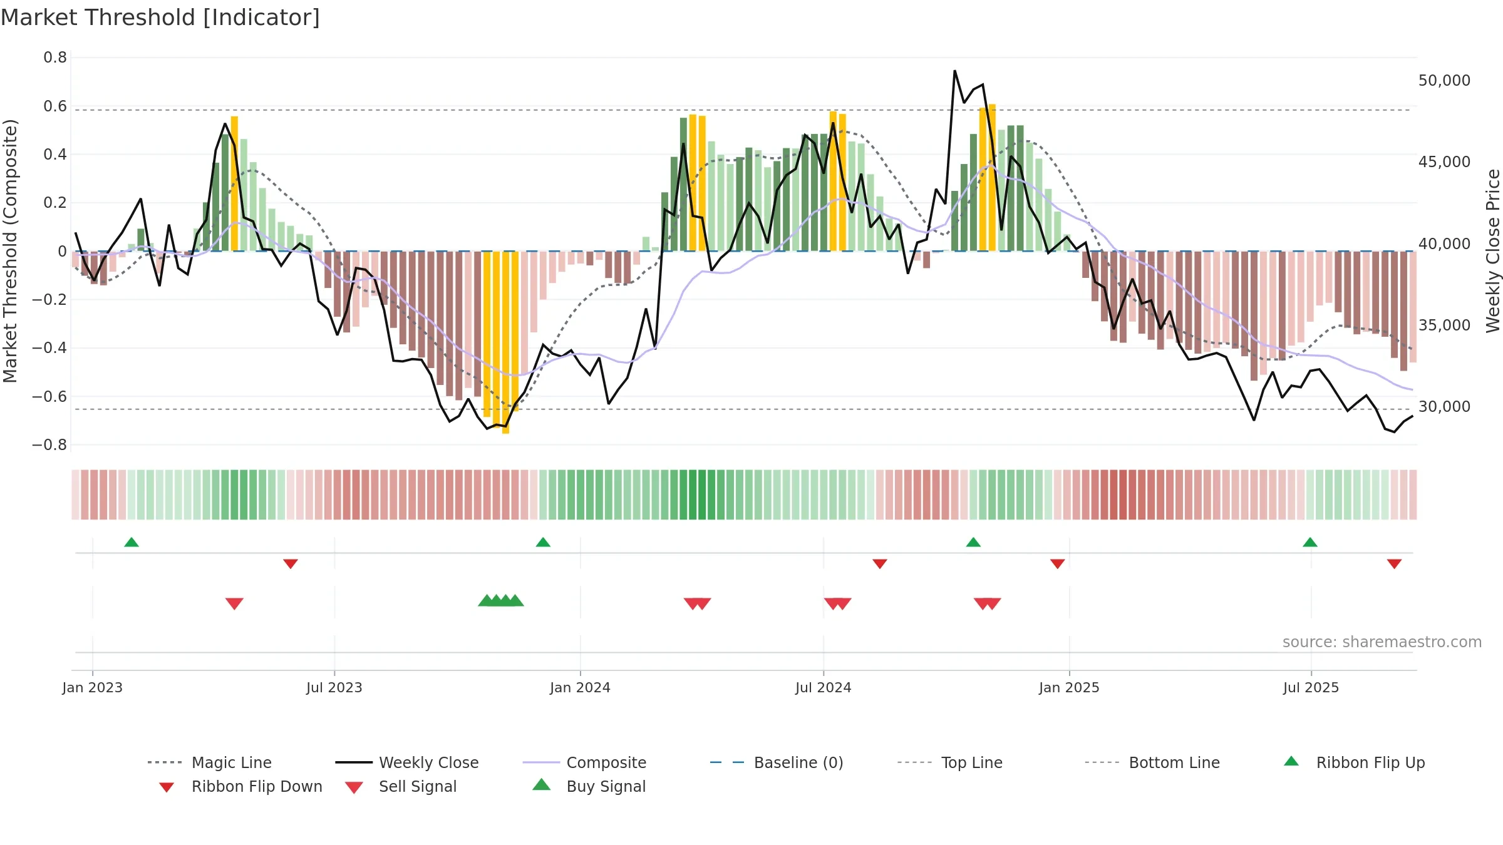Click the 45,000 price axis tick
The height and width of the screenshot is (845, 1503).
point(1444,162)
